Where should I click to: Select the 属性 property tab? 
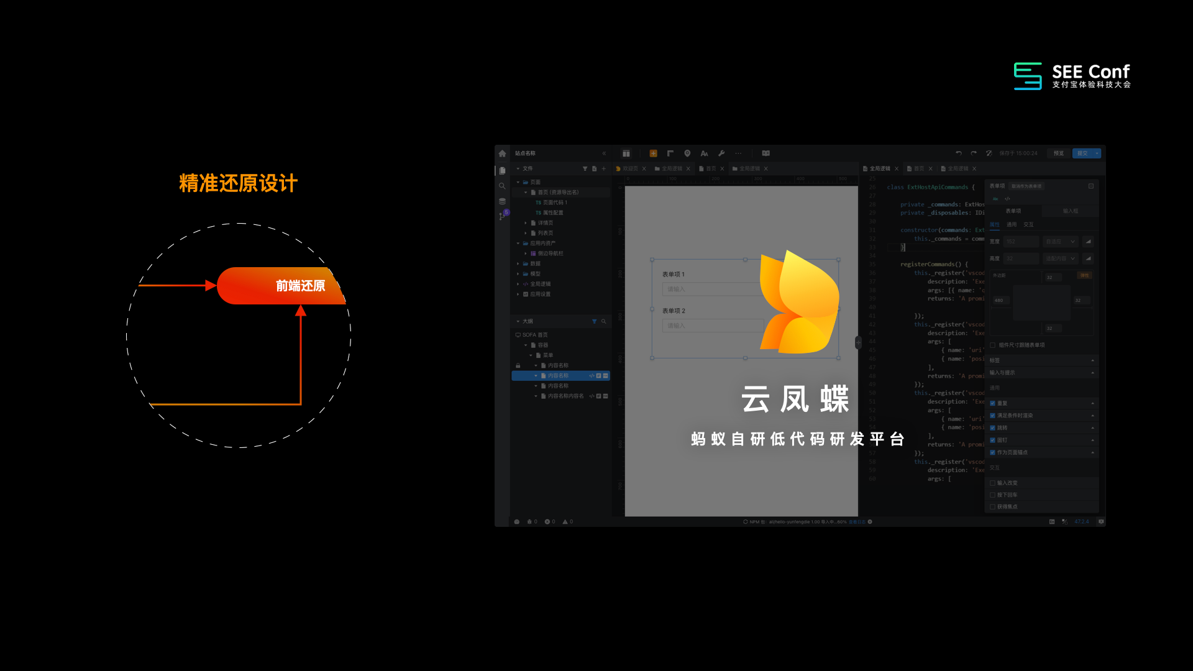pyautogui.click(x=995, y=225)
